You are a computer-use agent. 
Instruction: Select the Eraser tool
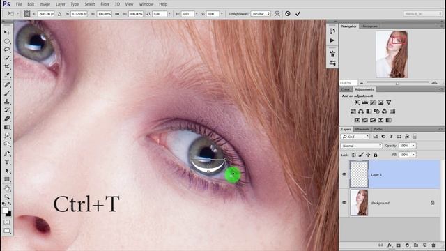click(x=7, y=119)
